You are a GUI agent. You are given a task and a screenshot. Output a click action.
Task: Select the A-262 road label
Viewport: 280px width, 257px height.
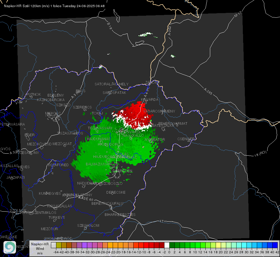click(169, 31)
